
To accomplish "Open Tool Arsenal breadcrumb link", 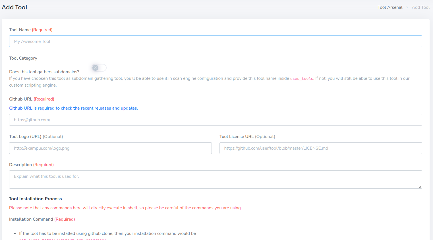I will click(x=390, y=7).
